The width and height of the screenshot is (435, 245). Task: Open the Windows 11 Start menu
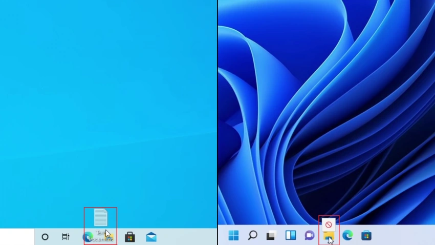pyautogui.click(x=233, y=236)
